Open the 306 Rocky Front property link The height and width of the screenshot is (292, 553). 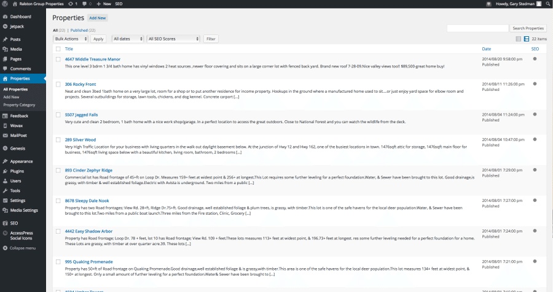tap(80, 84)
